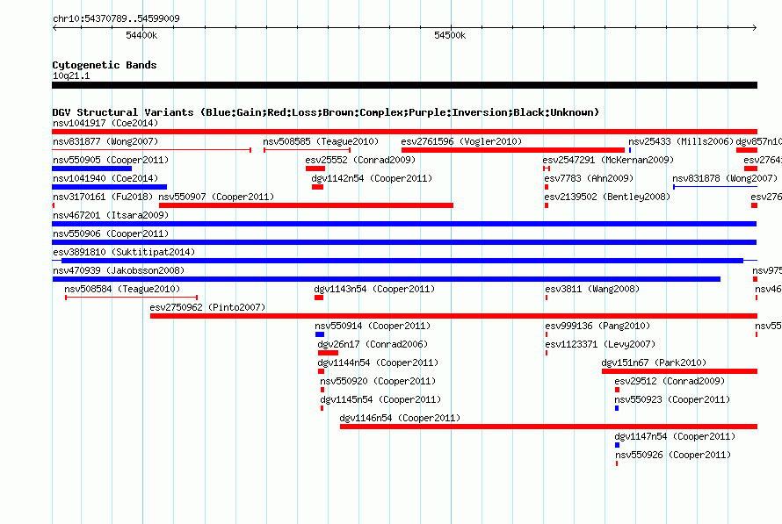This screenshot has width=782, height=524.
Task: Select dgv1147n54 (Cooper2011) label
Action: click(675, 436)
